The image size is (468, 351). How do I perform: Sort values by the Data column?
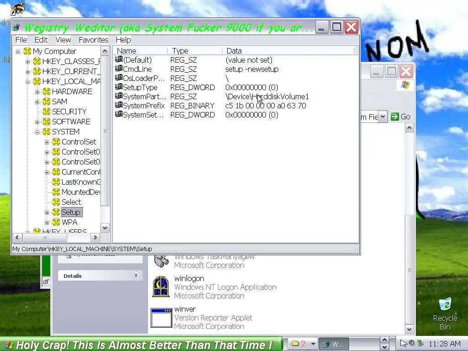click(288, 51)
